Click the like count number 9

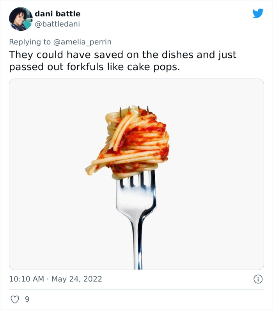point(27,299)
